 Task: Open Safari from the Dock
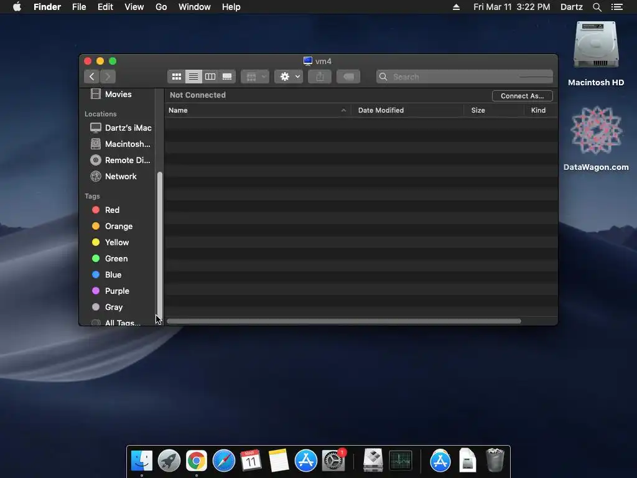point(224,461)
